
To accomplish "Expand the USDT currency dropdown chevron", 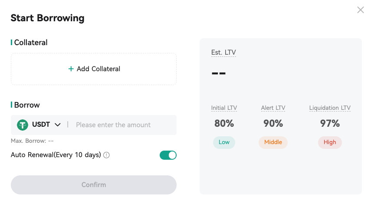I will point(58,125).
